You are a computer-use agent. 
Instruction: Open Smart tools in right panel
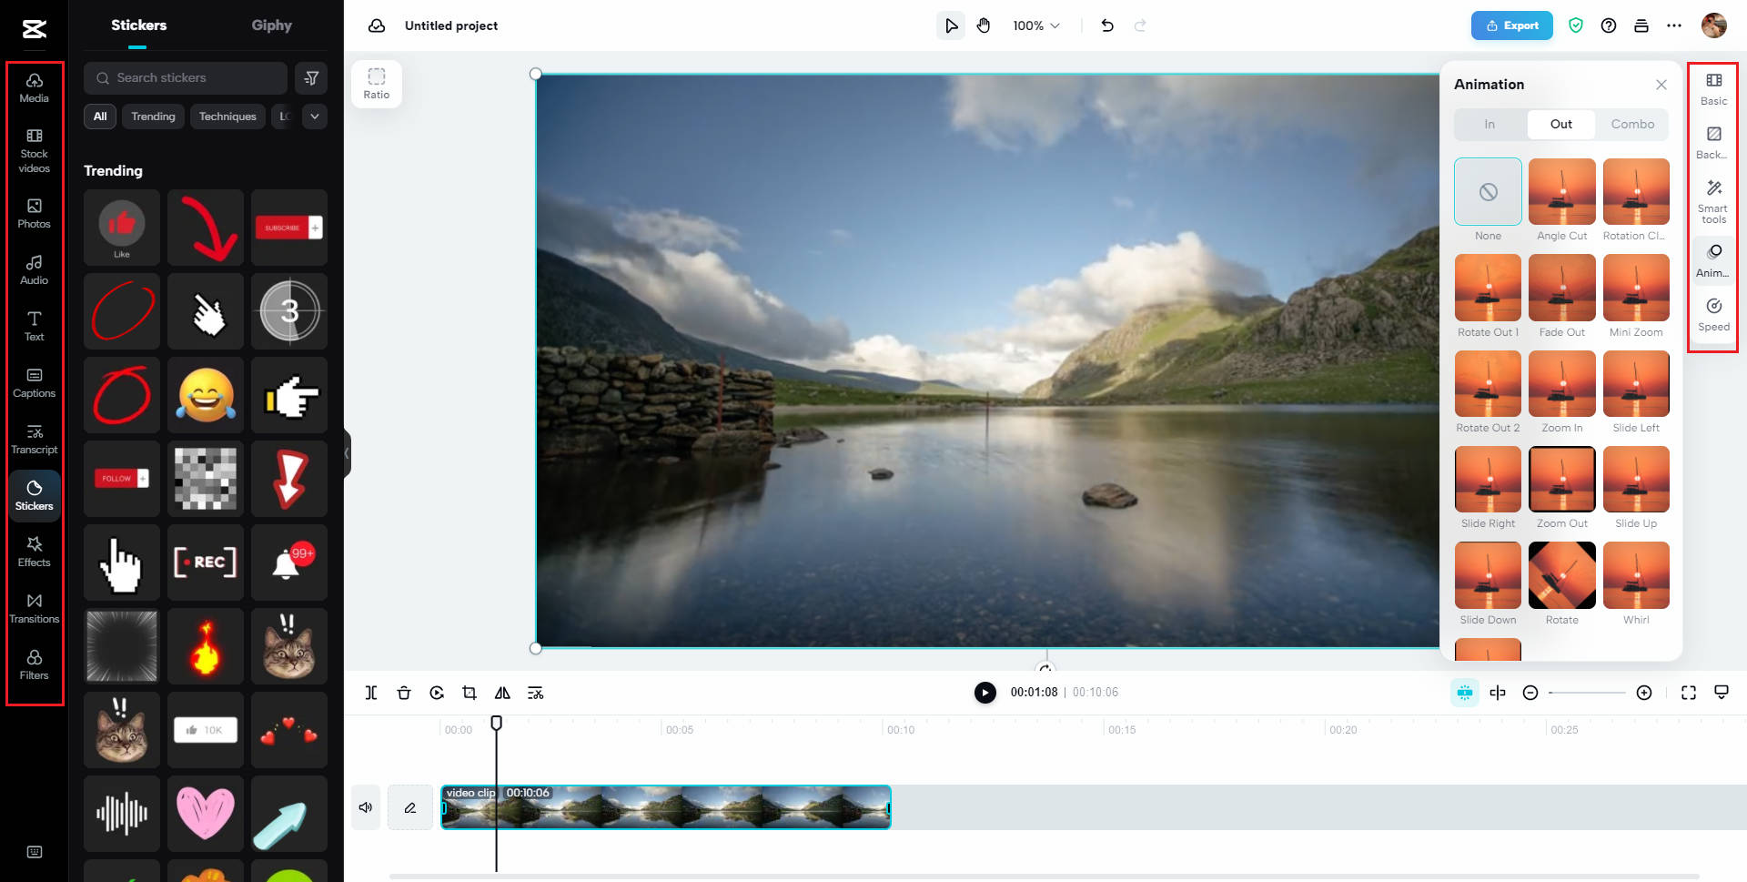coord(1712,200)
